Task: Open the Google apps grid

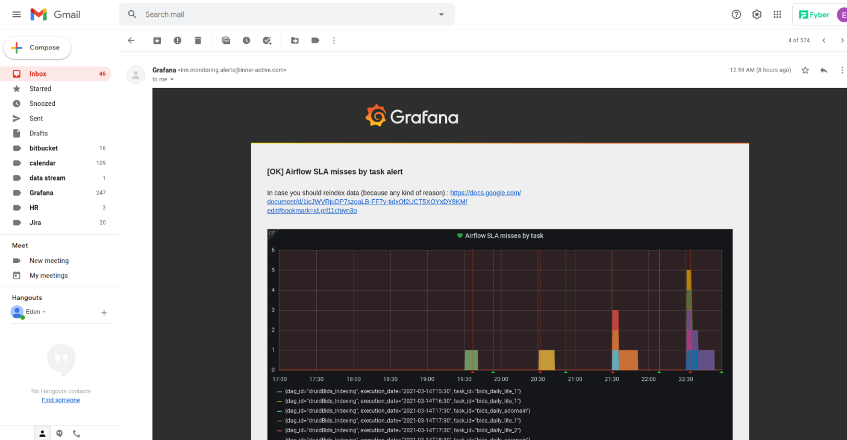Action: point(777,14)
